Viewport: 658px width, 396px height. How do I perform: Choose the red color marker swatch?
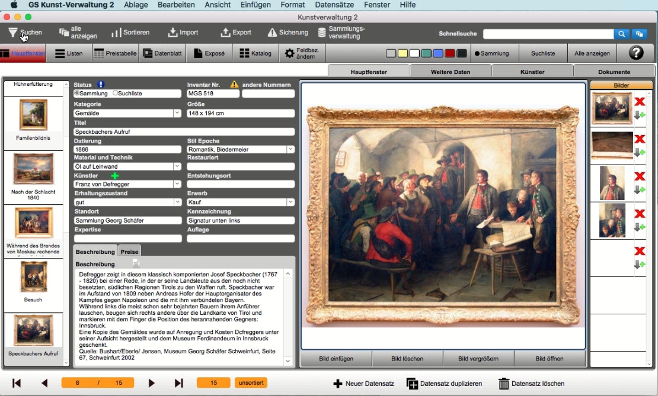450,53
